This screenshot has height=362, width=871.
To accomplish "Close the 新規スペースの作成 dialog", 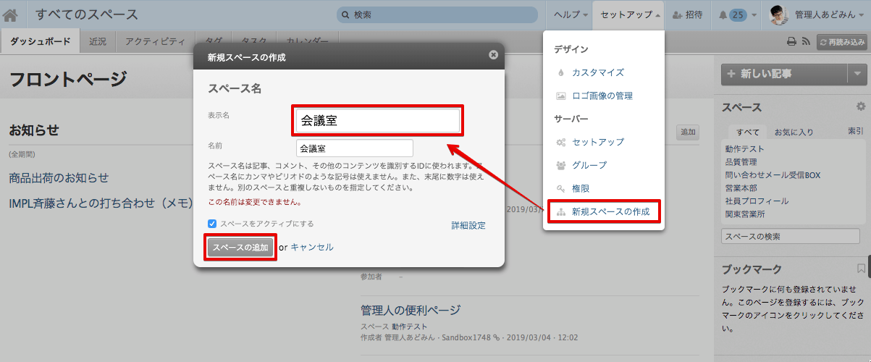I will 493,54.
